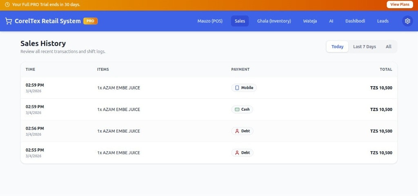Click the 3/4/2026 date under 02:55 PM

[33, 156]
